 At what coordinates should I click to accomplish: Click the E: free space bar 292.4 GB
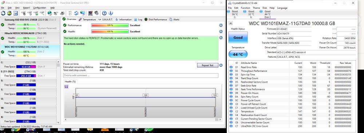(x=26, y=76)
